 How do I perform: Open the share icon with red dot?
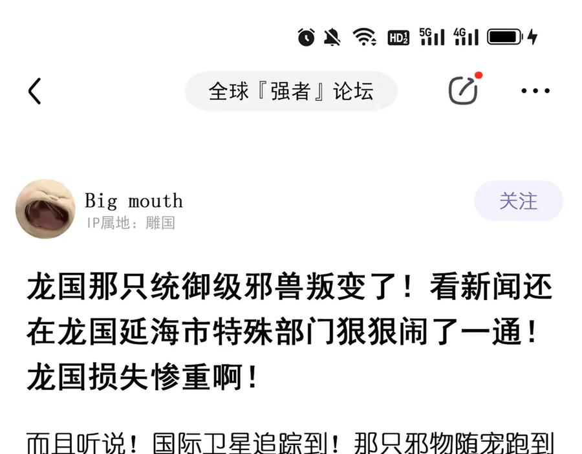(x=463, y=90)
